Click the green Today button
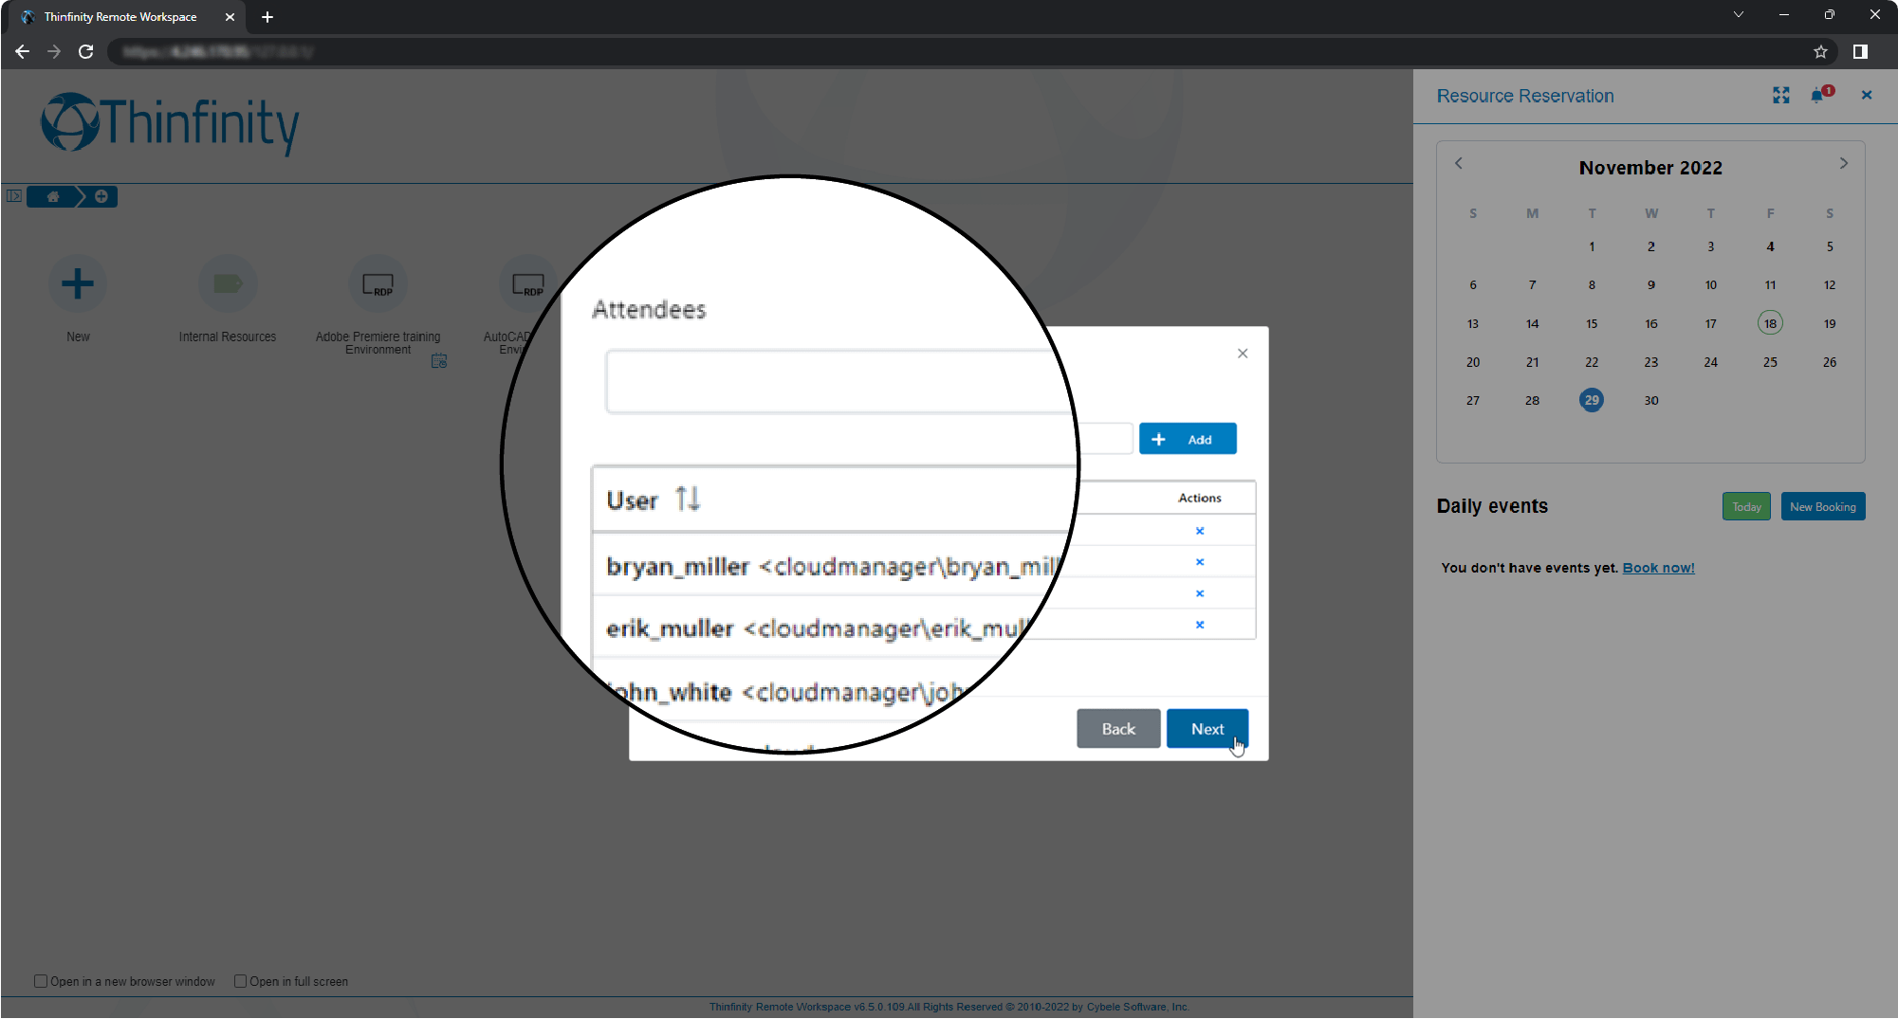 click(1745, 506)
